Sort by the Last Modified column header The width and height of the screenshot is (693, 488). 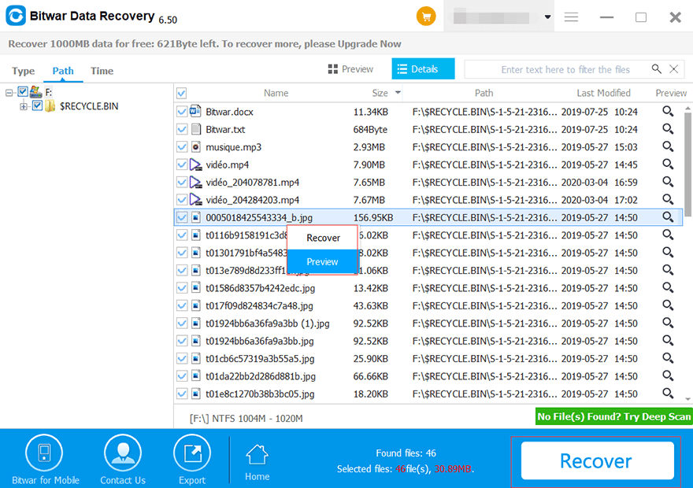[603, 93]
